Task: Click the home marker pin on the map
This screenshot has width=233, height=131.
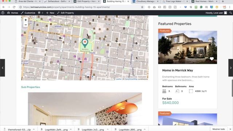Action: tap(85, 43)
